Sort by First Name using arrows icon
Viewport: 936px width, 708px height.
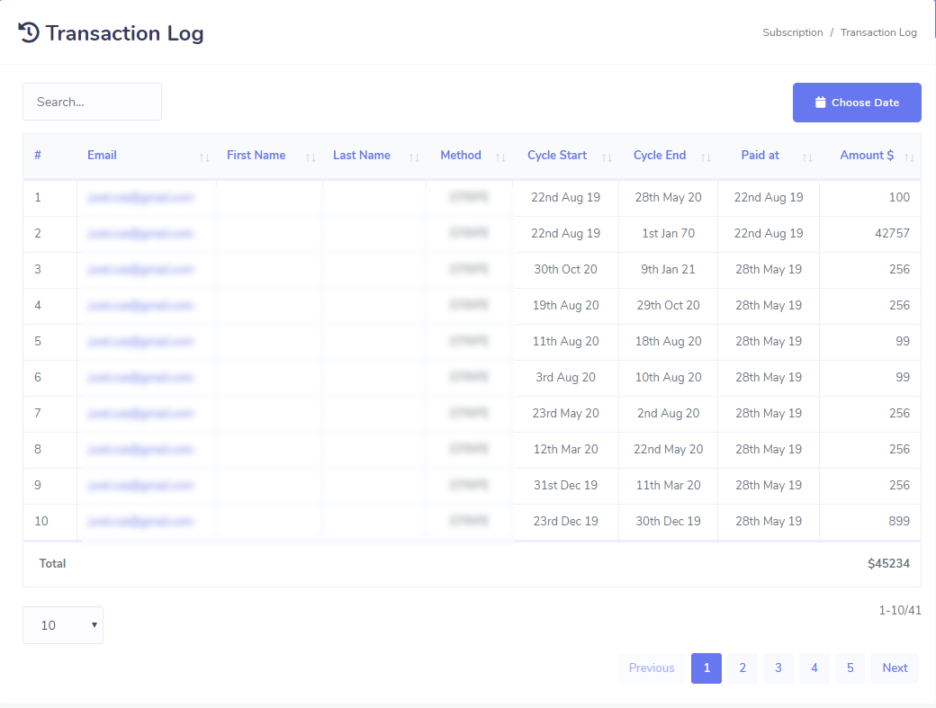pyautogui.click(x=310, y=157)
